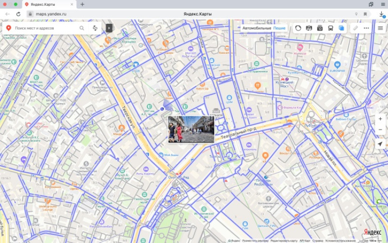Open the map layers selector
Image resolution: width=388 pixels, height=243 pixels.
pyautogui.click(x=341, y=28)
